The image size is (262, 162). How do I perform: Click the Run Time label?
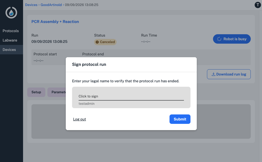pyautogui.click(x=149, y=35)
